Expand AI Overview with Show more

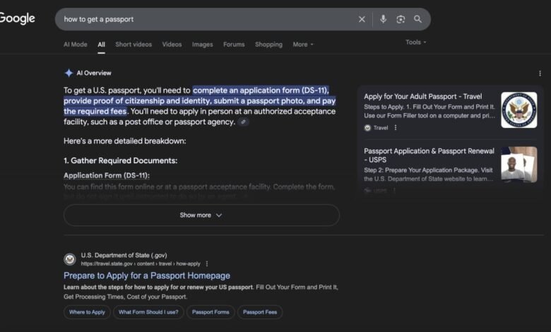[x=201, y=215]
